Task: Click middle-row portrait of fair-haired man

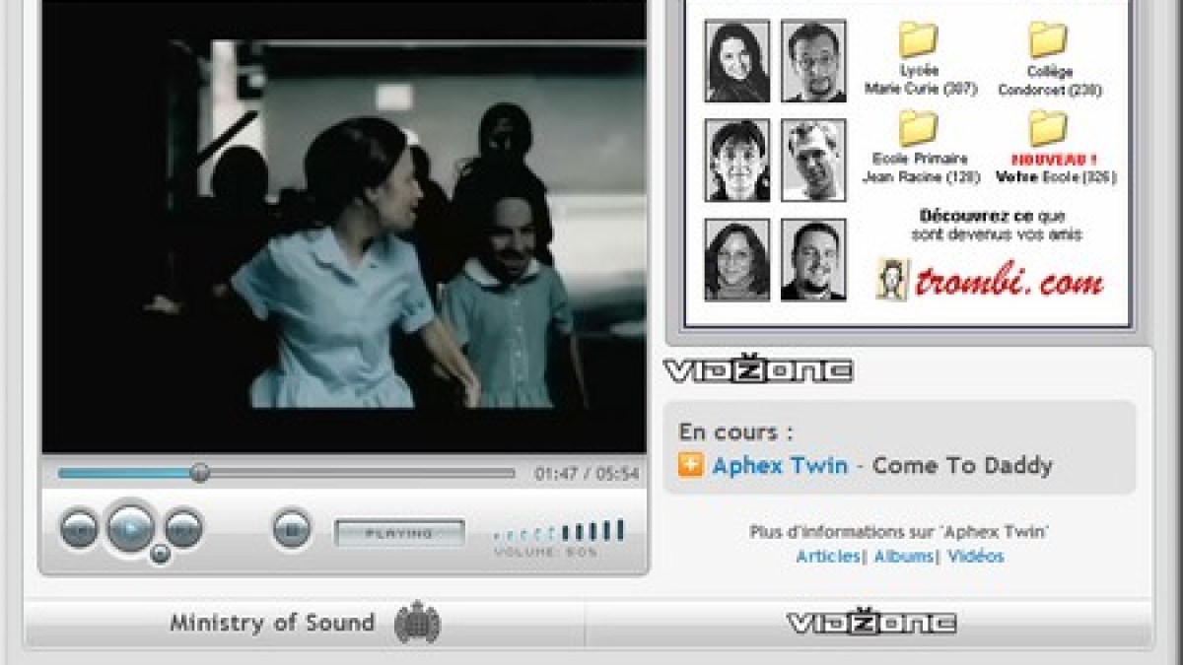Action: [x=813, y=161]
